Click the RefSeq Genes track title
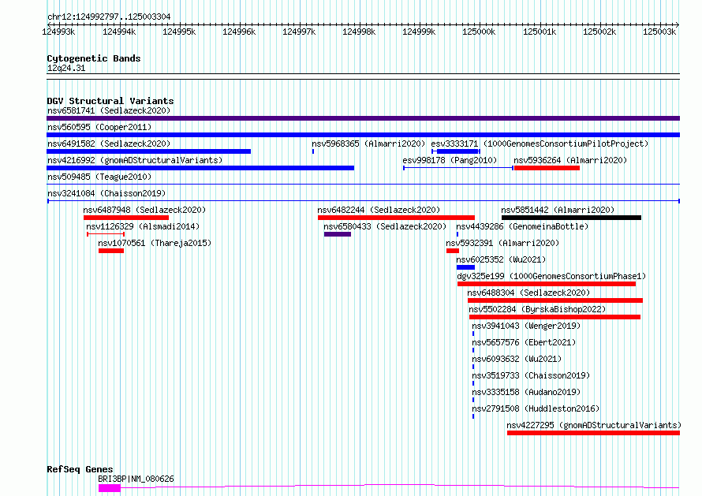Viewport: 702px width, 496px height. (x=80, y=469)
